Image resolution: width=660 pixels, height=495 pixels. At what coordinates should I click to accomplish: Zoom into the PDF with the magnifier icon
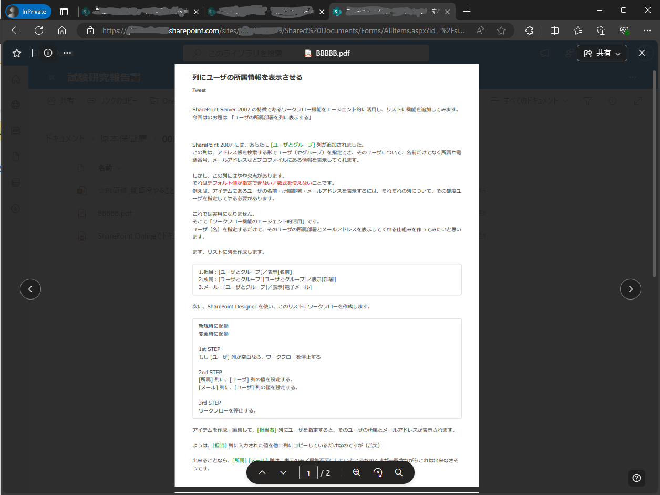[x=357, y=472]
